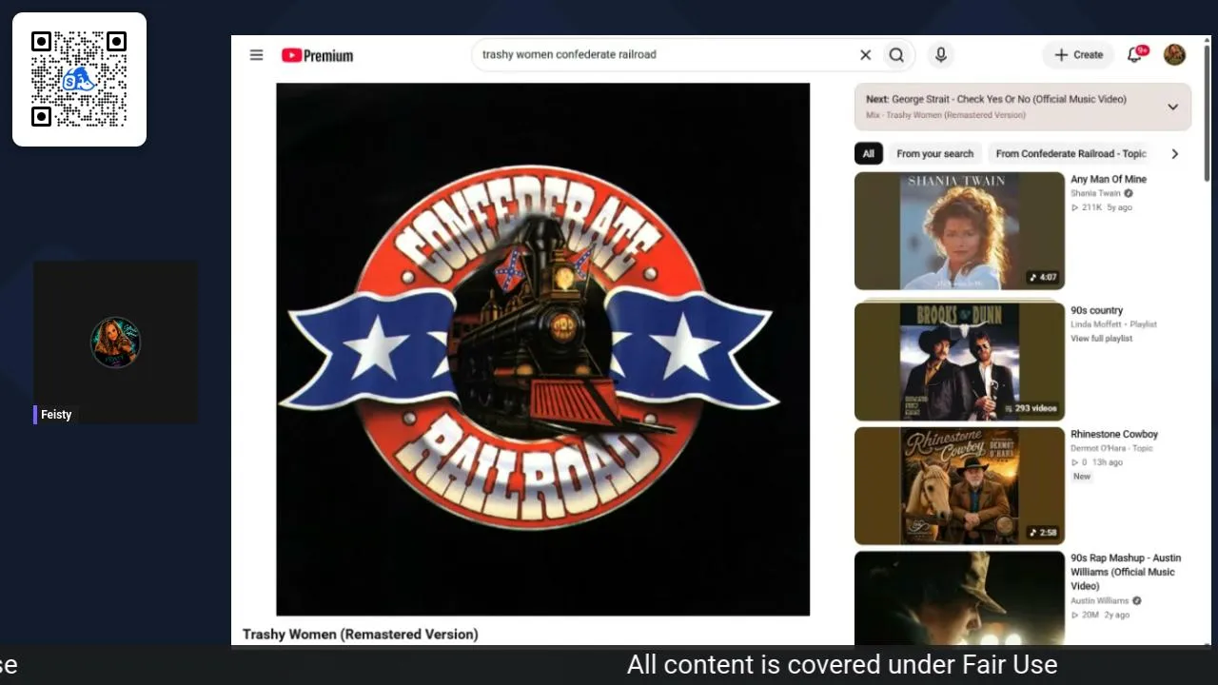This screenshot has width=1218, height=685.
Task: Click the New badge under Rhinestone Cowboy
Action: point(1082,477)
